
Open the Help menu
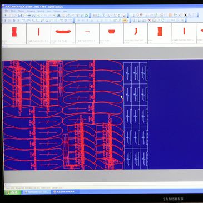coord(65,11)
